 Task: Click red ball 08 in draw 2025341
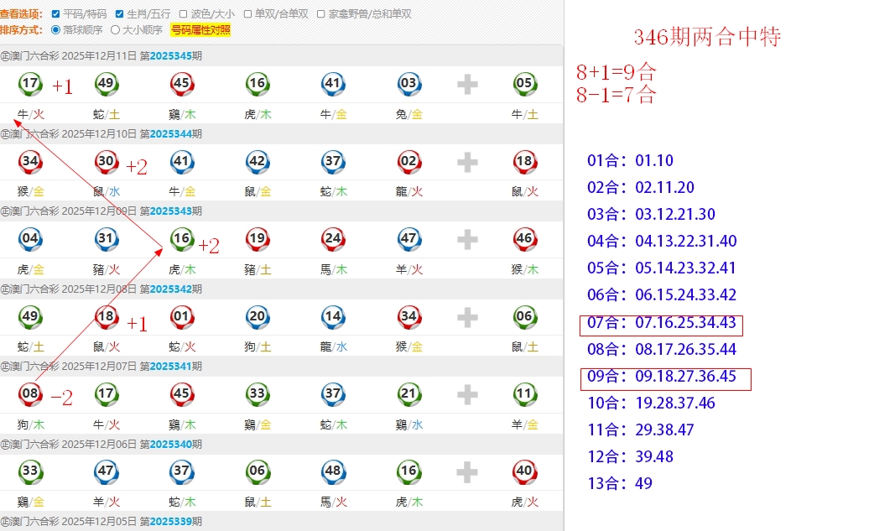click(30, 393)
